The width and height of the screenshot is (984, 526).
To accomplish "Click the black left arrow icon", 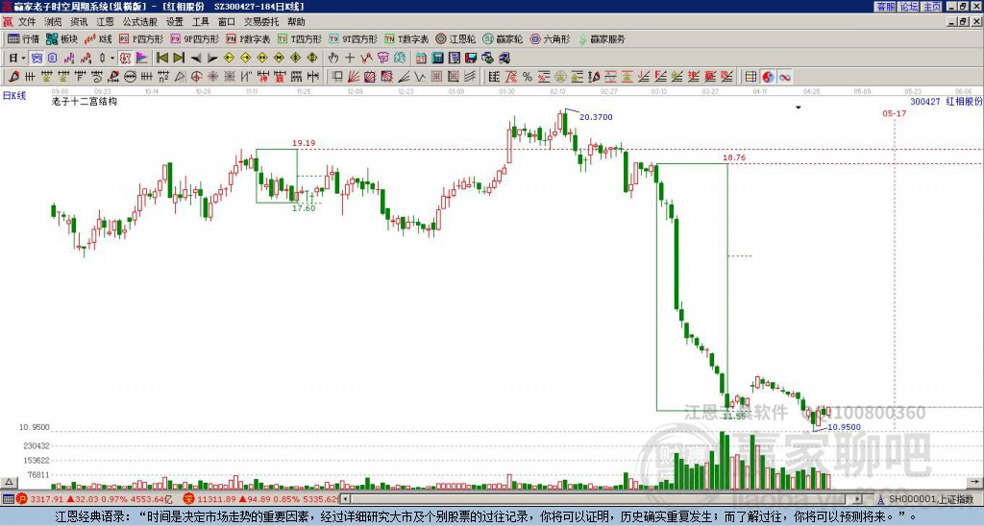I will (196, 59).
